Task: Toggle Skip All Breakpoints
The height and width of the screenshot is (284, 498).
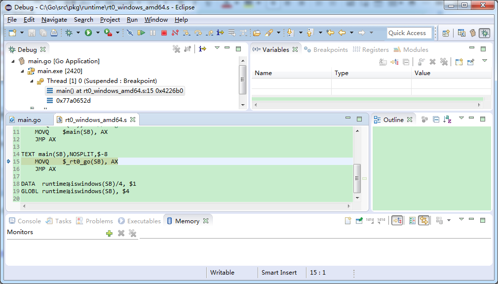Action: click(x=130, y=33)
